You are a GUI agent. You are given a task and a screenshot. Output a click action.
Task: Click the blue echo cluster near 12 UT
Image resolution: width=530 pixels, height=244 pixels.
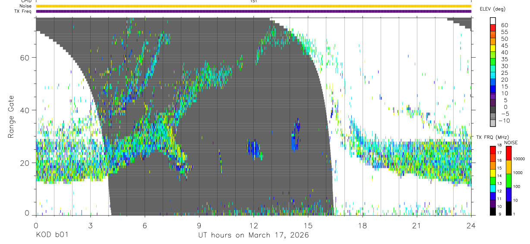pos(254,148)
